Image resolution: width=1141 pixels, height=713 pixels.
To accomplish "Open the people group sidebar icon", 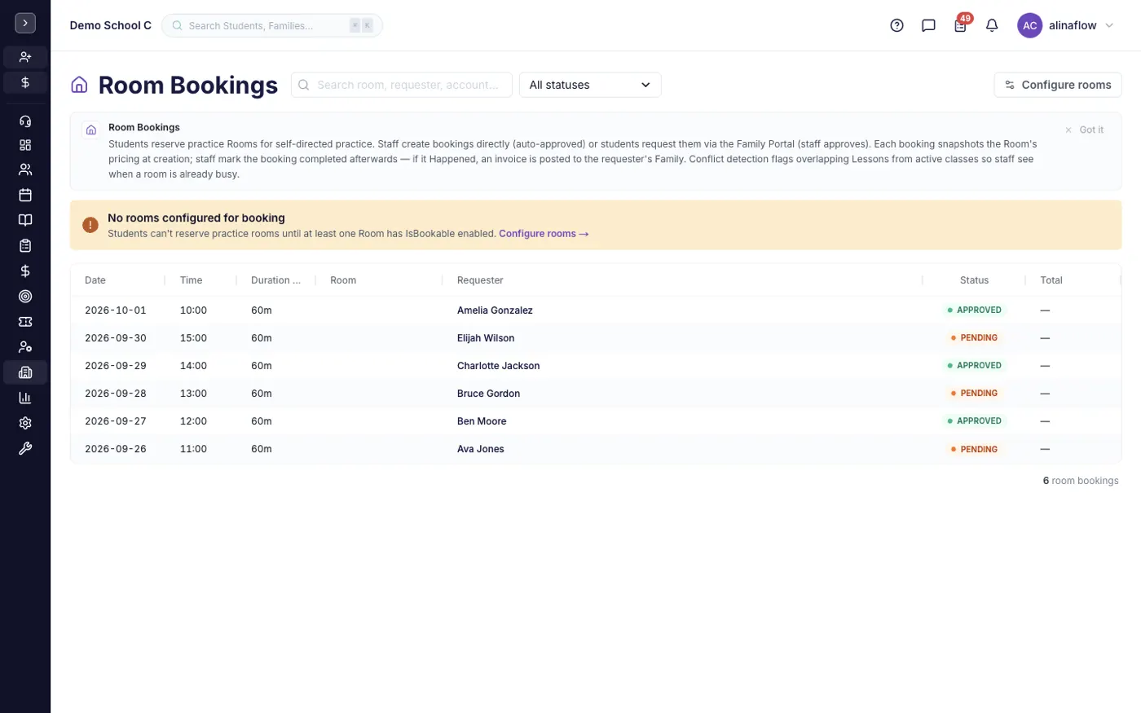I will [25, 169].
